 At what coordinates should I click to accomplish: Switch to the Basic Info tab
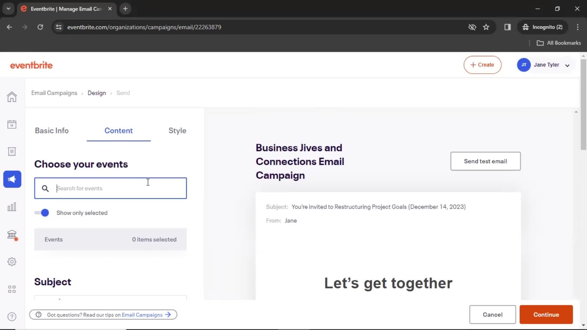point(52,130)
